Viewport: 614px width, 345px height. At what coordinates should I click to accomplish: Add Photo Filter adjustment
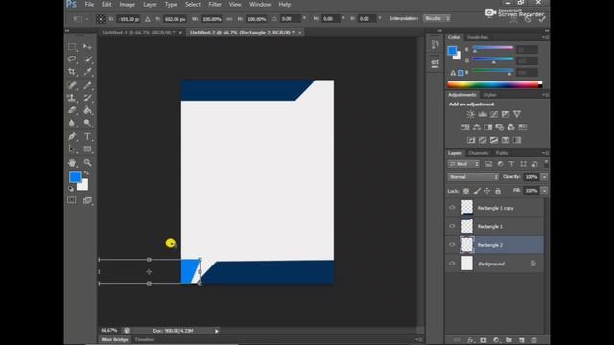(x=500, y=127)
